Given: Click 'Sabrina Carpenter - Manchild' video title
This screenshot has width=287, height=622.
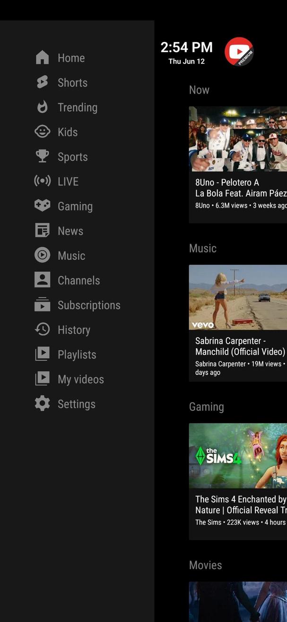Looking at the screenshot, I should (x=240, y=346).
